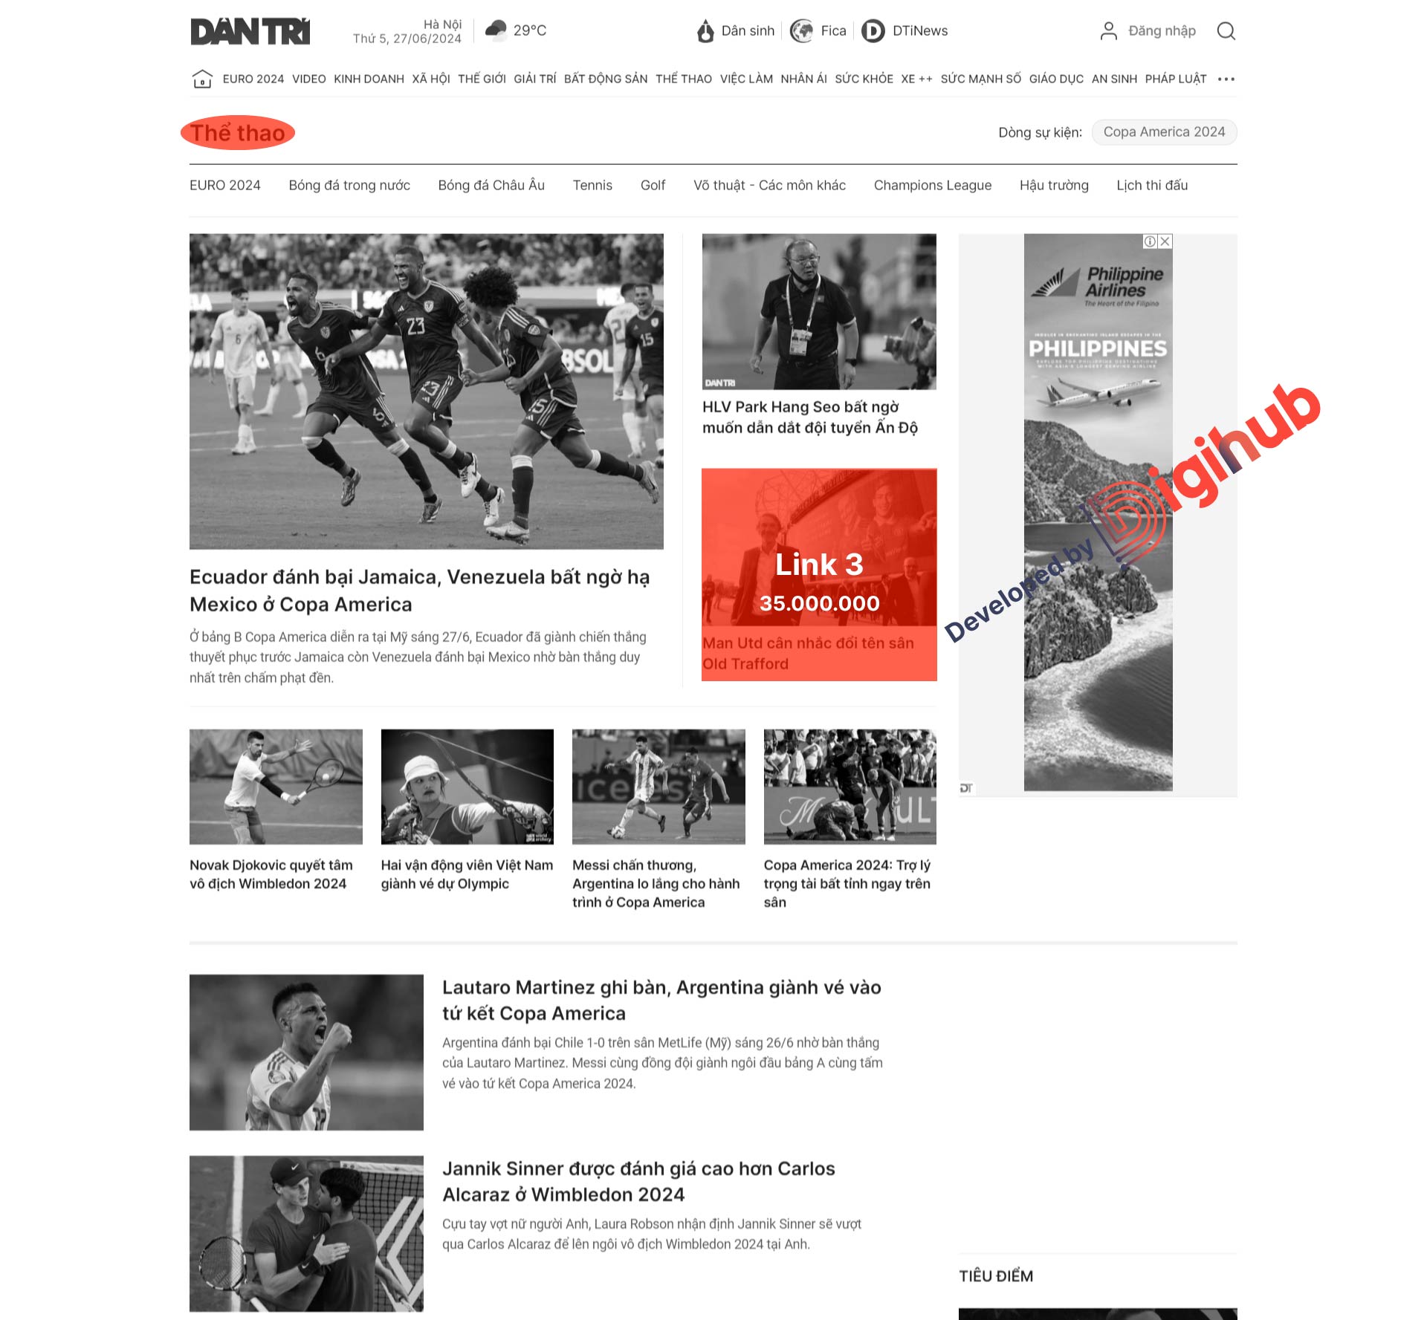Screen dimensions: 1427x1320
Task: Click the more options ••• icon
Action: point(1226,78)
